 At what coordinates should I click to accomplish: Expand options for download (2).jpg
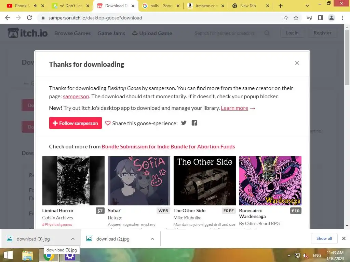tap(152, 239)
